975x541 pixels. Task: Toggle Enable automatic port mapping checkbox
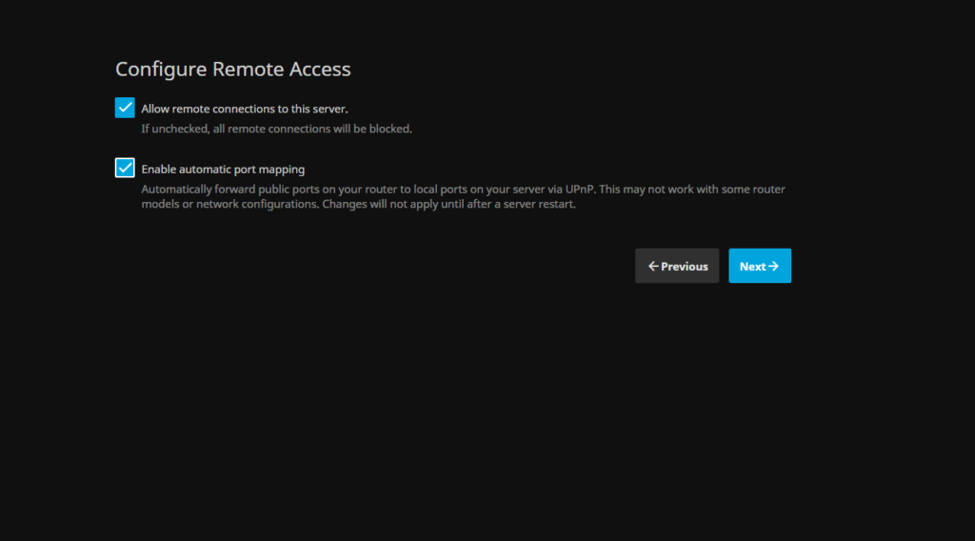click(125, 168)
